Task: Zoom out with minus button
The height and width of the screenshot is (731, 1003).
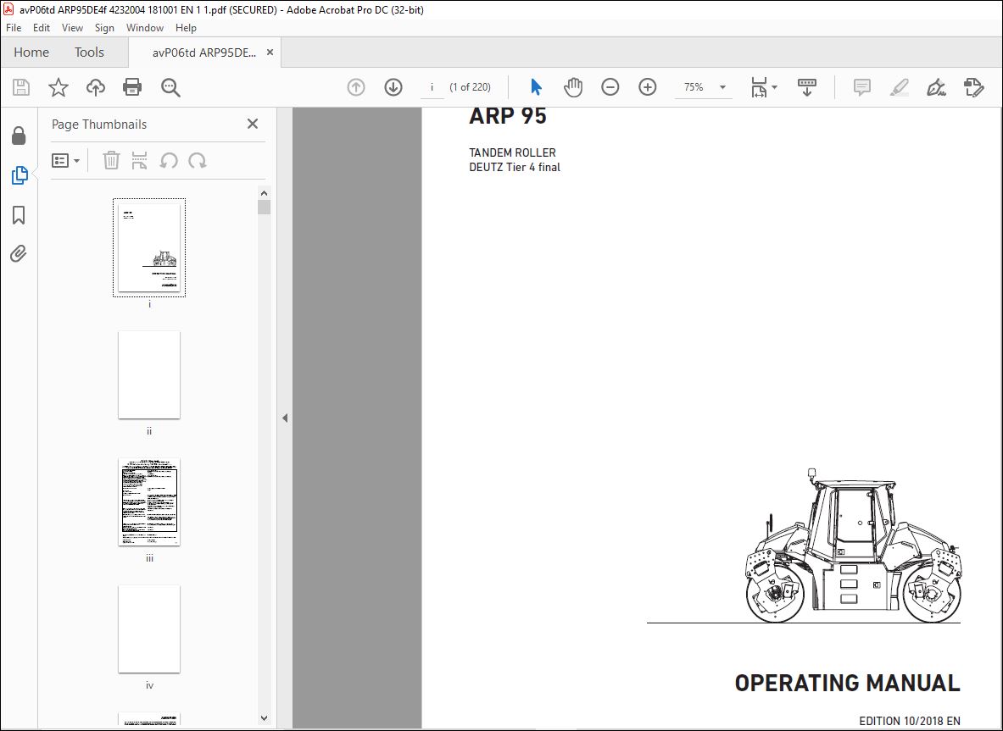Action: (610, 87)
